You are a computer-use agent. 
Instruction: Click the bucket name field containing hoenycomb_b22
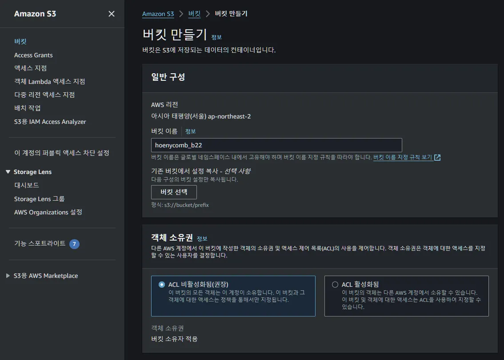tap(276, 145)
